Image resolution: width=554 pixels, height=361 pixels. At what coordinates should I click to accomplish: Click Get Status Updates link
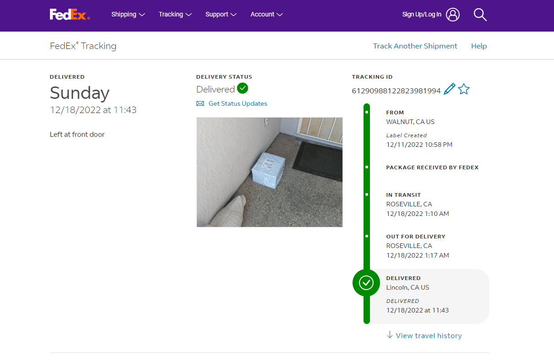(238, 104)
